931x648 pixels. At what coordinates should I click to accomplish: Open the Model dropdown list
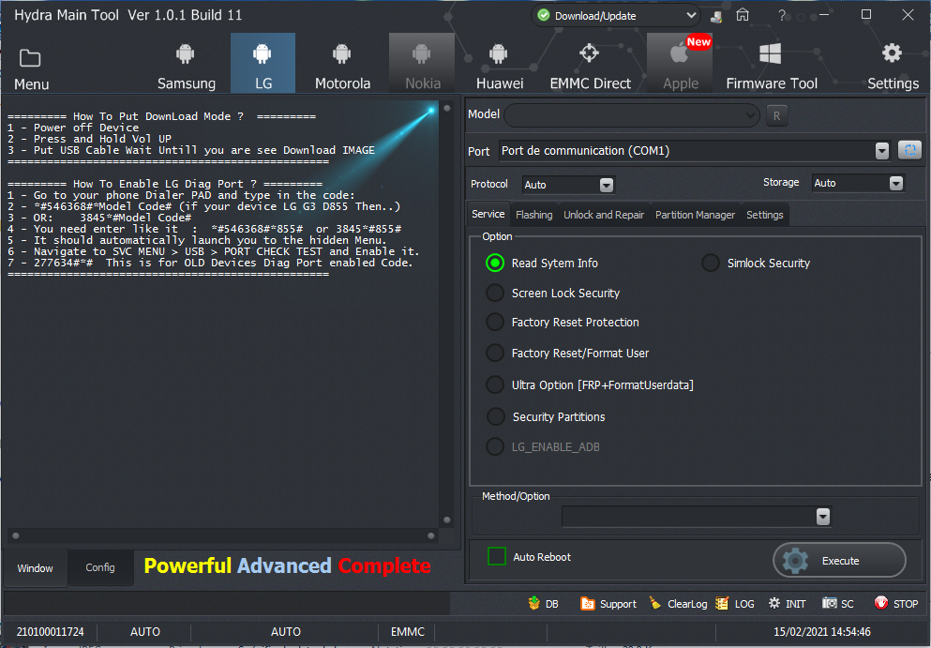pos(632,115)
